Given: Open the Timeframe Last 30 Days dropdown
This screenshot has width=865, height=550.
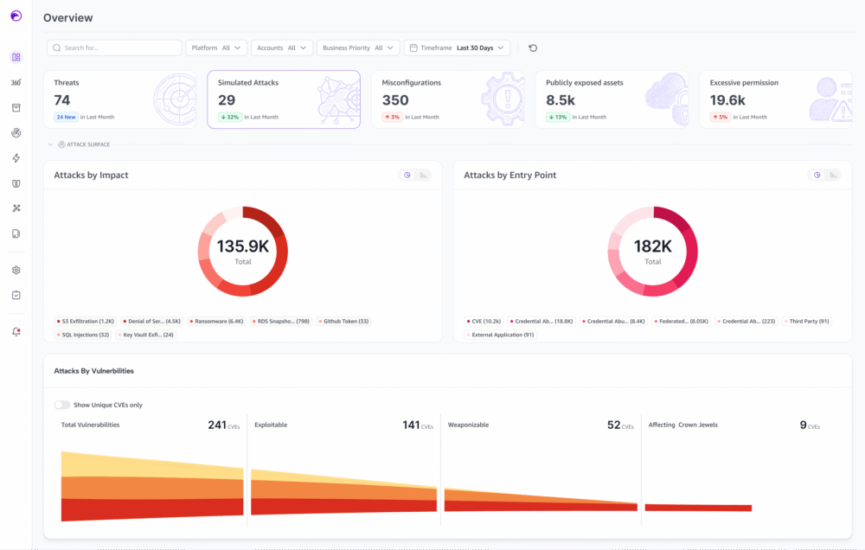Looking at the screenshot, I should (x=457, y=48).
